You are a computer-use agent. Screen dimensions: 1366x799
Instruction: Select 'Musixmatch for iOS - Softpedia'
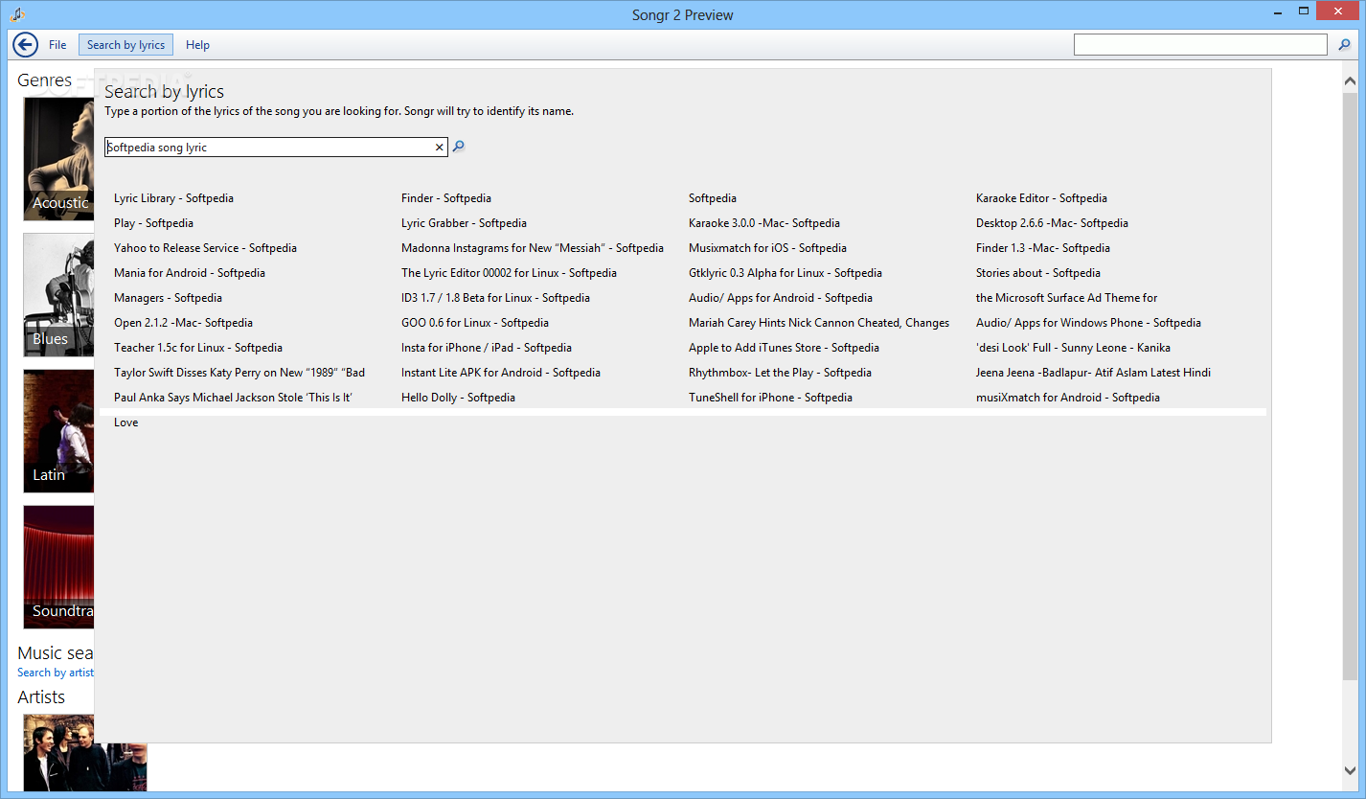(x=767, y=248)
